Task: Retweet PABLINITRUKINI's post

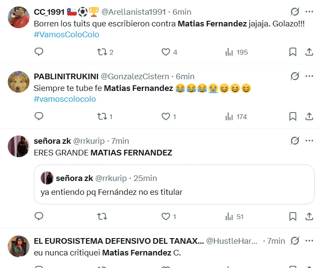Action: tap(102, 116)
